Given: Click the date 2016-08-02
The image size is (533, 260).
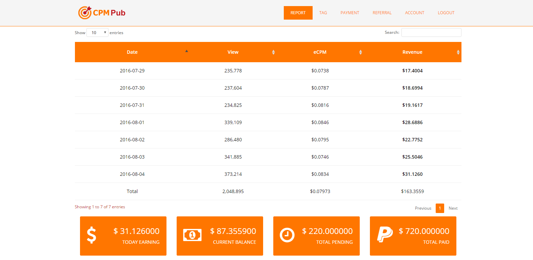Looking at the screenshot, I should pyautogui.click(x=132, y=140).
